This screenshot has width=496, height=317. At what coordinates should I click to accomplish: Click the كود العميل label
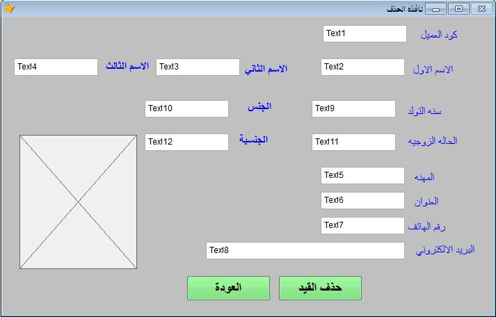click(439, 35)
